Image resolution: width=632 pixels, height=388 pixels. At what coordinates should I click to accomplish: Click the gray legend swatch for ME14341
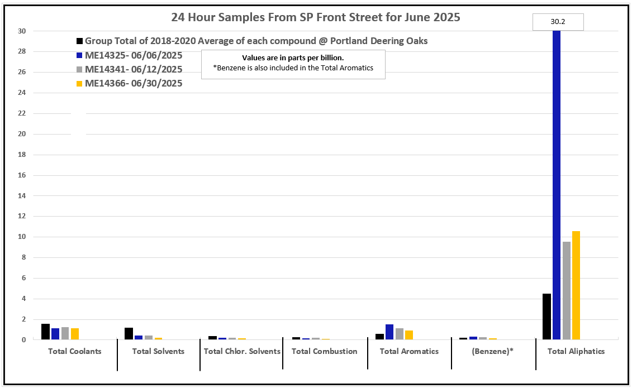[80, 70]
